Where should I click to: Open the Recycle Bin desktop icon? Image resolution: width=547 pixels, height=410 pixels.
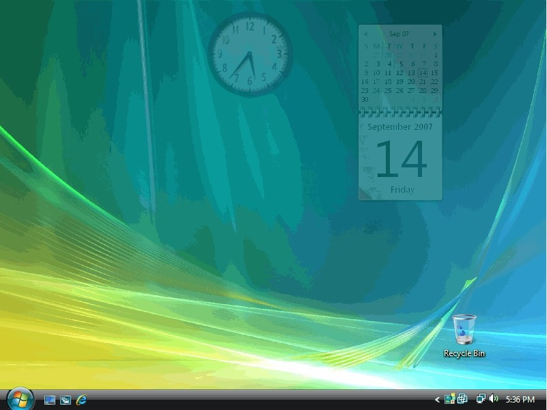coord(464,336)
